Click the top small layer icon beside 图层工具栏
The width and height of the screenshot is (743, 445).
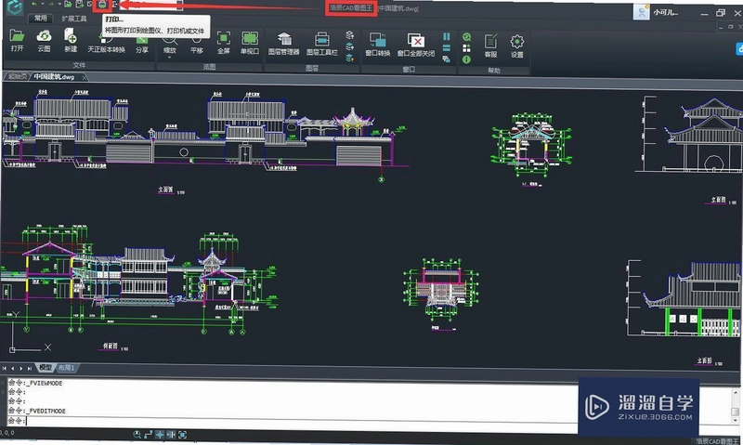[350, 35]
